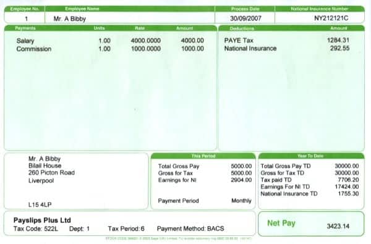Image resolution: width=371 pixels, height=244 pixels.
Task: Select Total Gross Pay TD value 30000.00
Action: 347,166
